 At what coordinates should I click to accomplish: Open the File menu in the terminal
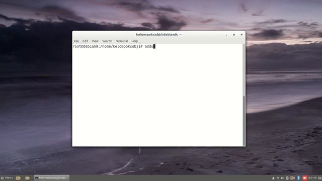[76, 41]
